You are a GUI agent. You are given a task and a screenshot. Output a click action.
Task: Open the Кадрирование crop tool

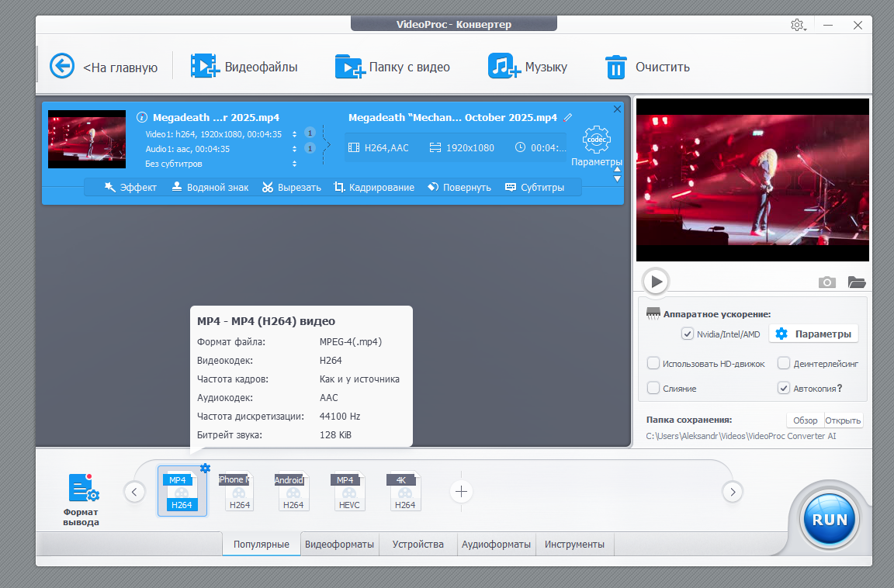click(x=374, y=188)
